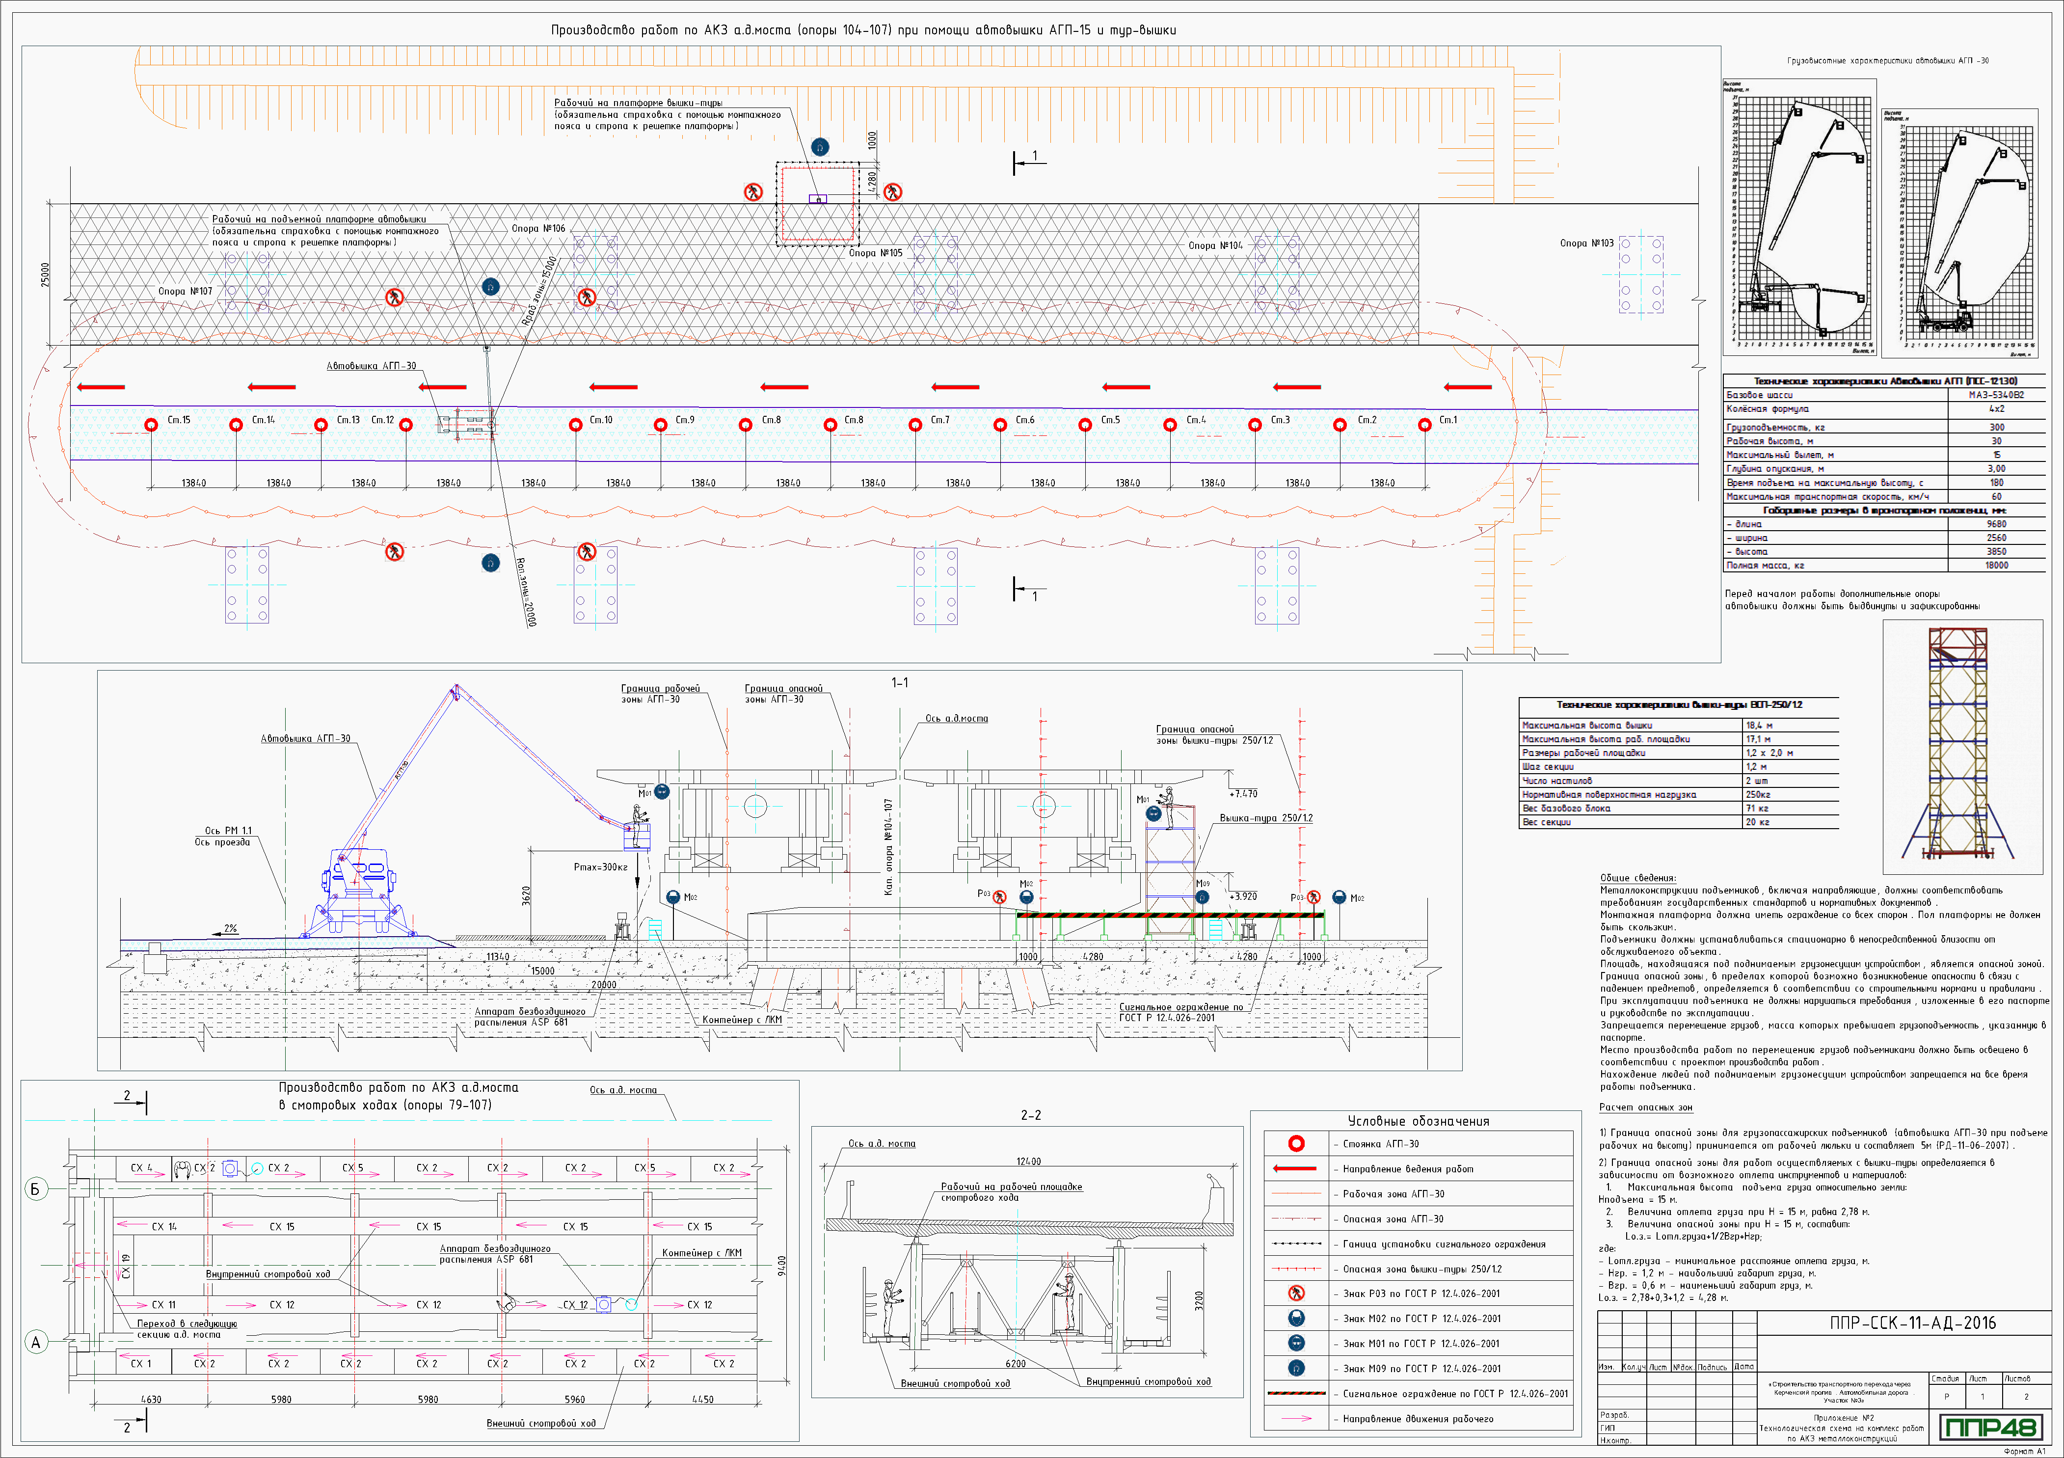Click the P03 no-pedestrians sign in the legend

point(1295,1294)
